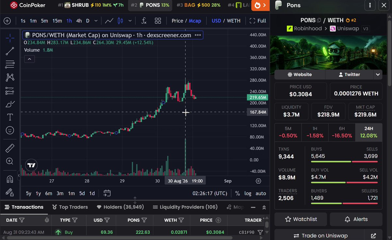Expand the chart style dropdown arrow
The height and width of the screenshot is (240, 392).
(130, 21)
